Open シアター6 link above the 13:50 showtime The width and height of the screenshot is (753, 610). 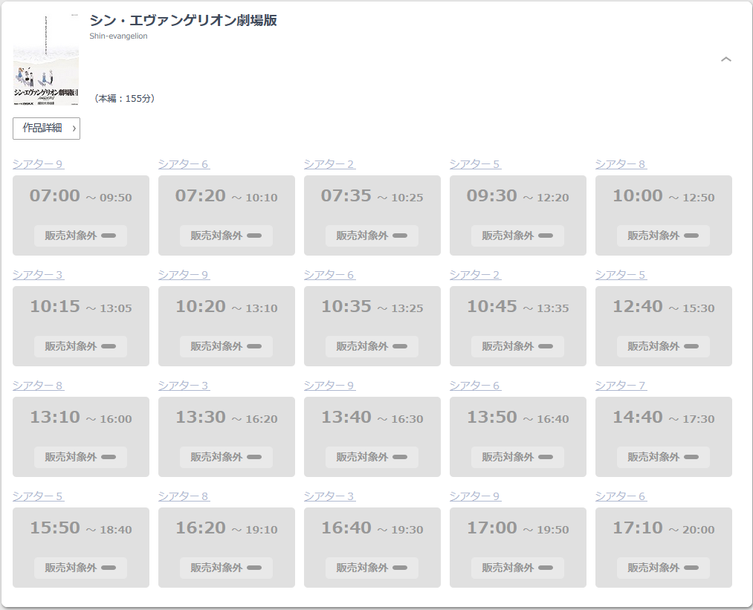[x=475, y=386]
